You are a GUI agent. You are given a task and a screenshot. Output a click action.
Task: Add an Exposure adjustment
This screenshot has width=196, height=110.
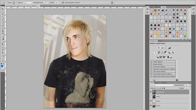point(169,48)
